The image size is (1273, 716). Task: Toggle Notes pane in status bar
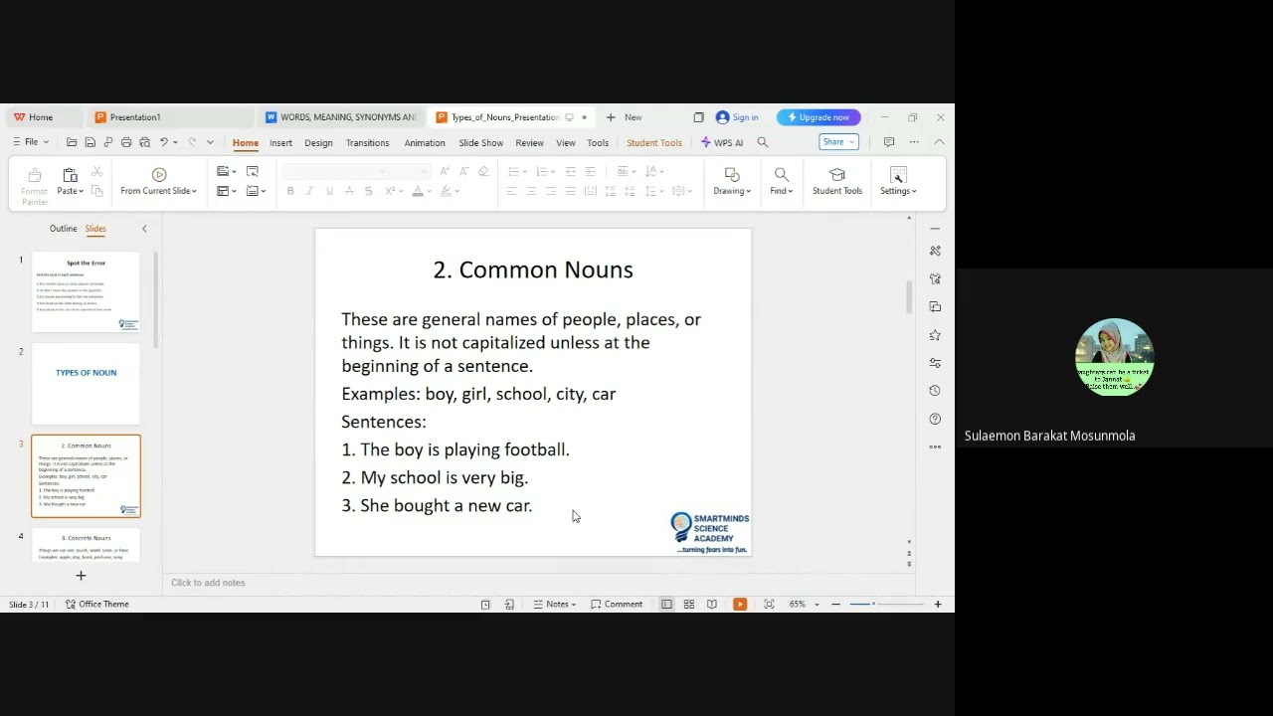pos(555,604)
